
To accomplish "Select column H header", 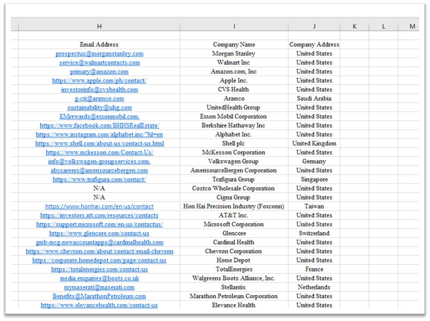I will [99, 26].
